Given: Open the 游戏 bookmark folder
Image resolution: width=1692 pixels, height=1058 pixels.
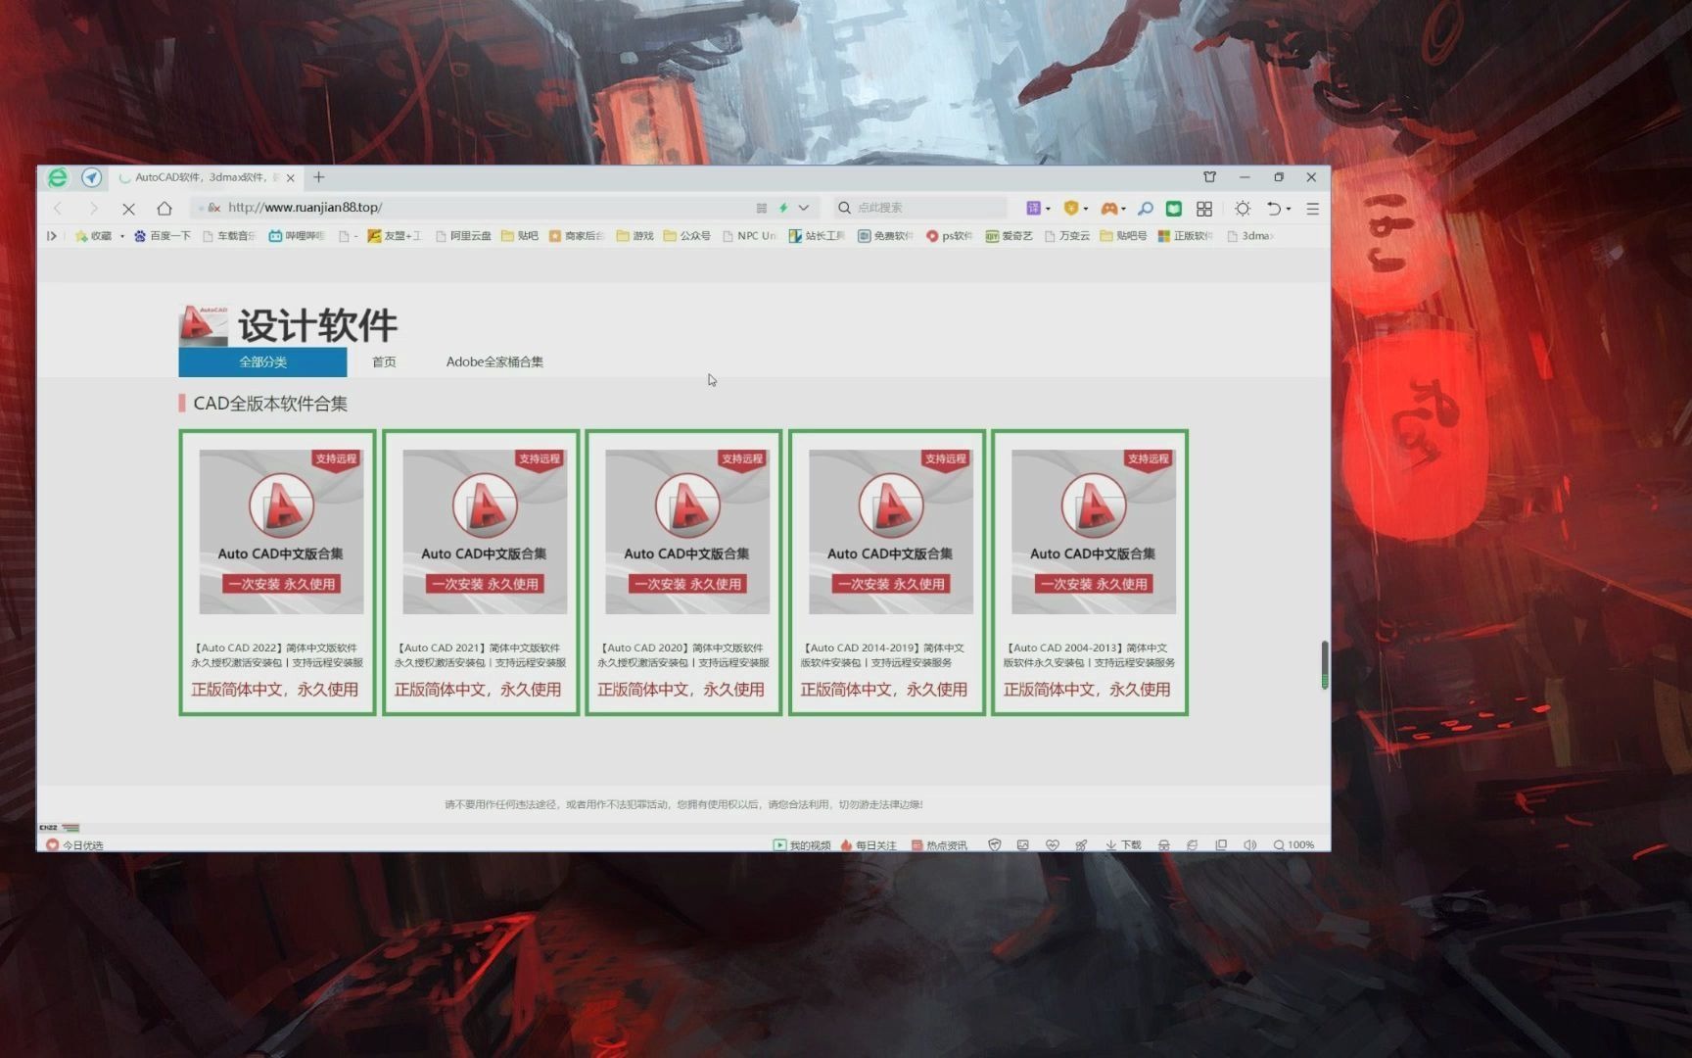Looking at the screenshot, I should point(634,236).
